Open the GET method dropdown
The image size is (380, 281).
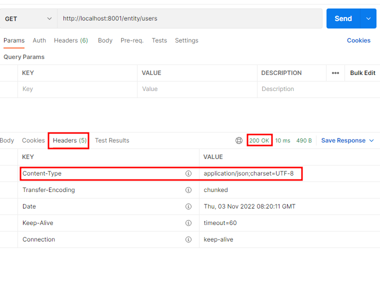tap(28, 18)
